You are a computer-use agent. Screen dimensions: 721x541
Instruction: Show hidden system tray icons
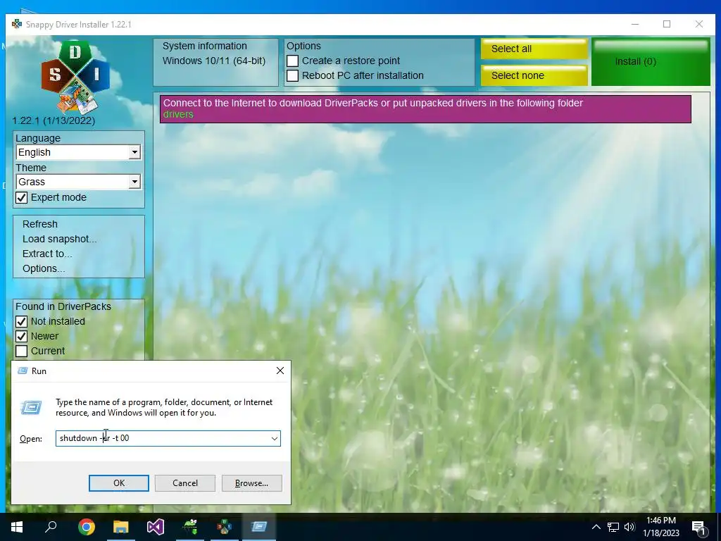(x=596, y=527)
